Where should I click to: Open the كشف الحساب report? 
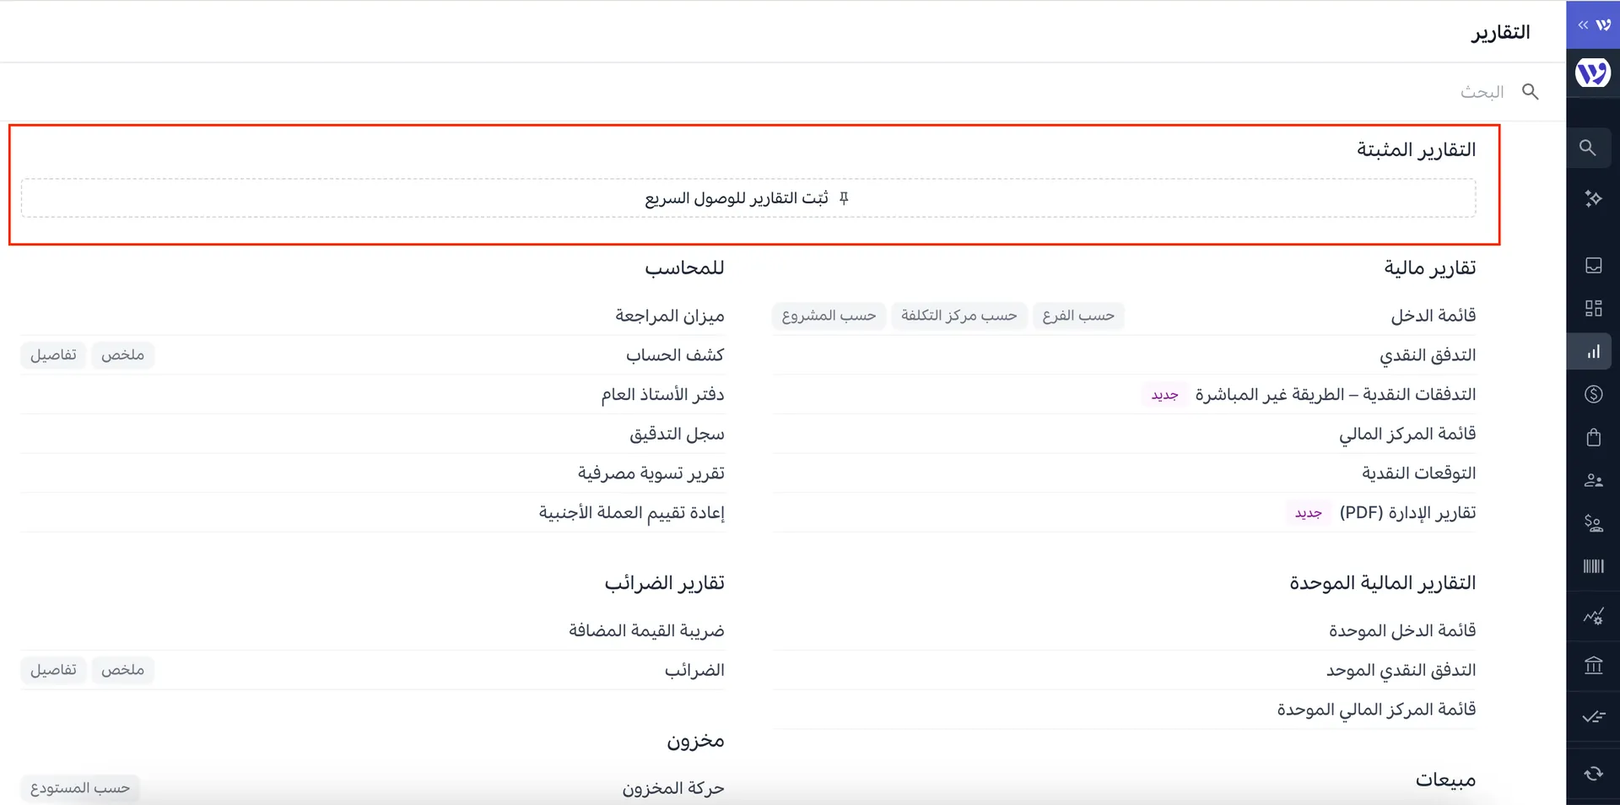(x=675, y=355)
